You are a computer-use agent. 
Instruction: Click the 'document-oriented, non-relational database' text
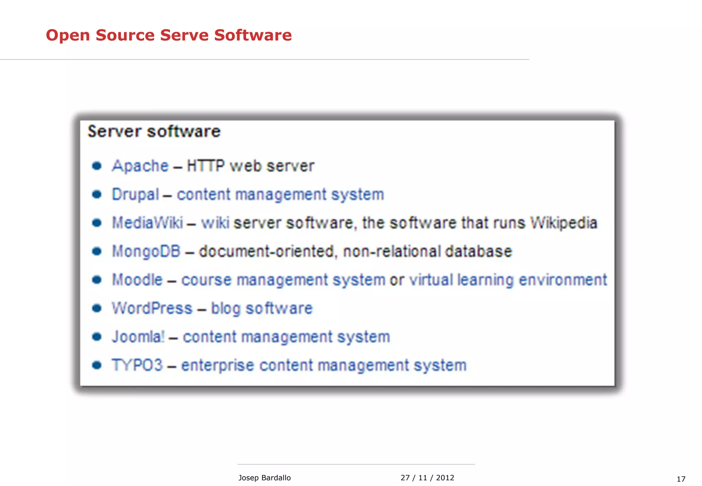click(x=355, y=252)
